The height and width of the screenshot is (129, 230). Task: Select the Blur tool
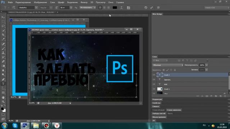coord(3,70)
